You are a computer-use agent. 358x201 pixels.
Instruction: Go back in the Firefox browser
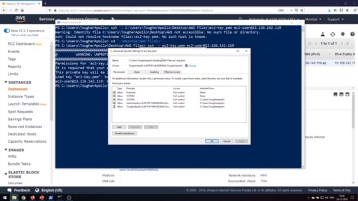click(4, 10)
